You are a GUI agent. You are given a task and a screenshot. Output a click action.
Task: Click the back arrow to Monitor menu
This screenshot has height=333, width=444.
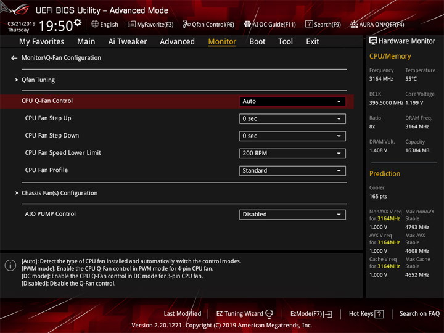(14, 58)
